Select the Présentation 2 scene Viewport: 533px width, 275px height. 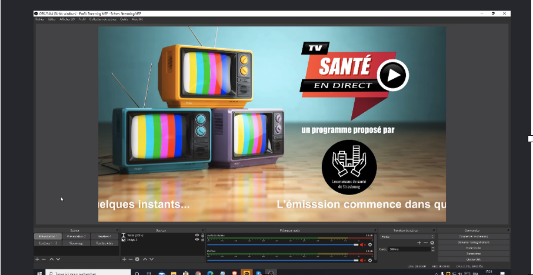(x=76, y=236)
